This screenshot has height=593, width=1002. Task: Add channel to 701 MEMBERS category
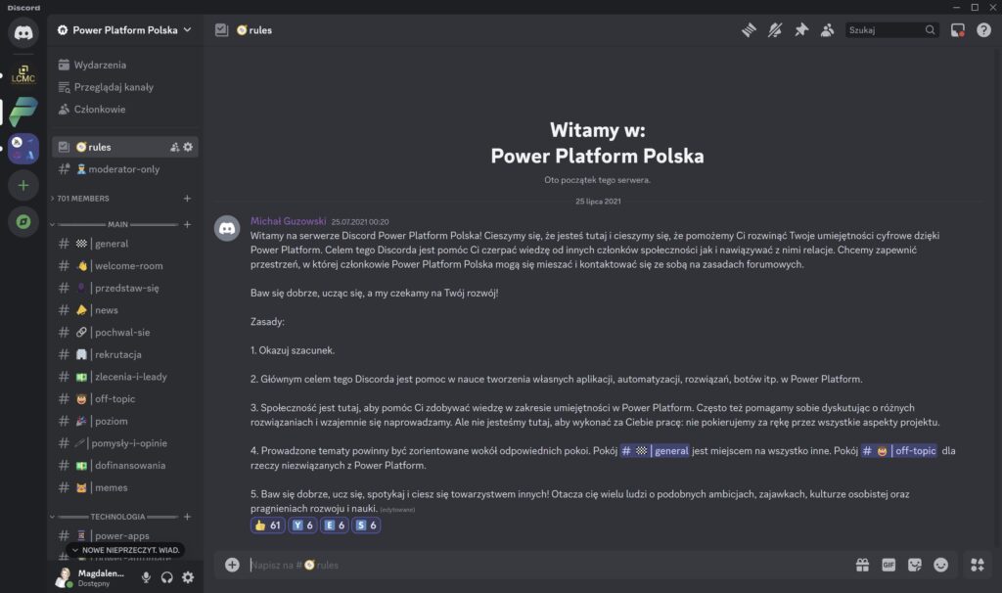(x=187, y=199)
